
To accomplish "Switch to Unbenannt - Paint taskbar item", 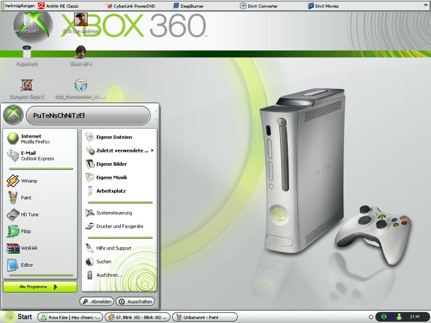I will click(x=205, y=317).
